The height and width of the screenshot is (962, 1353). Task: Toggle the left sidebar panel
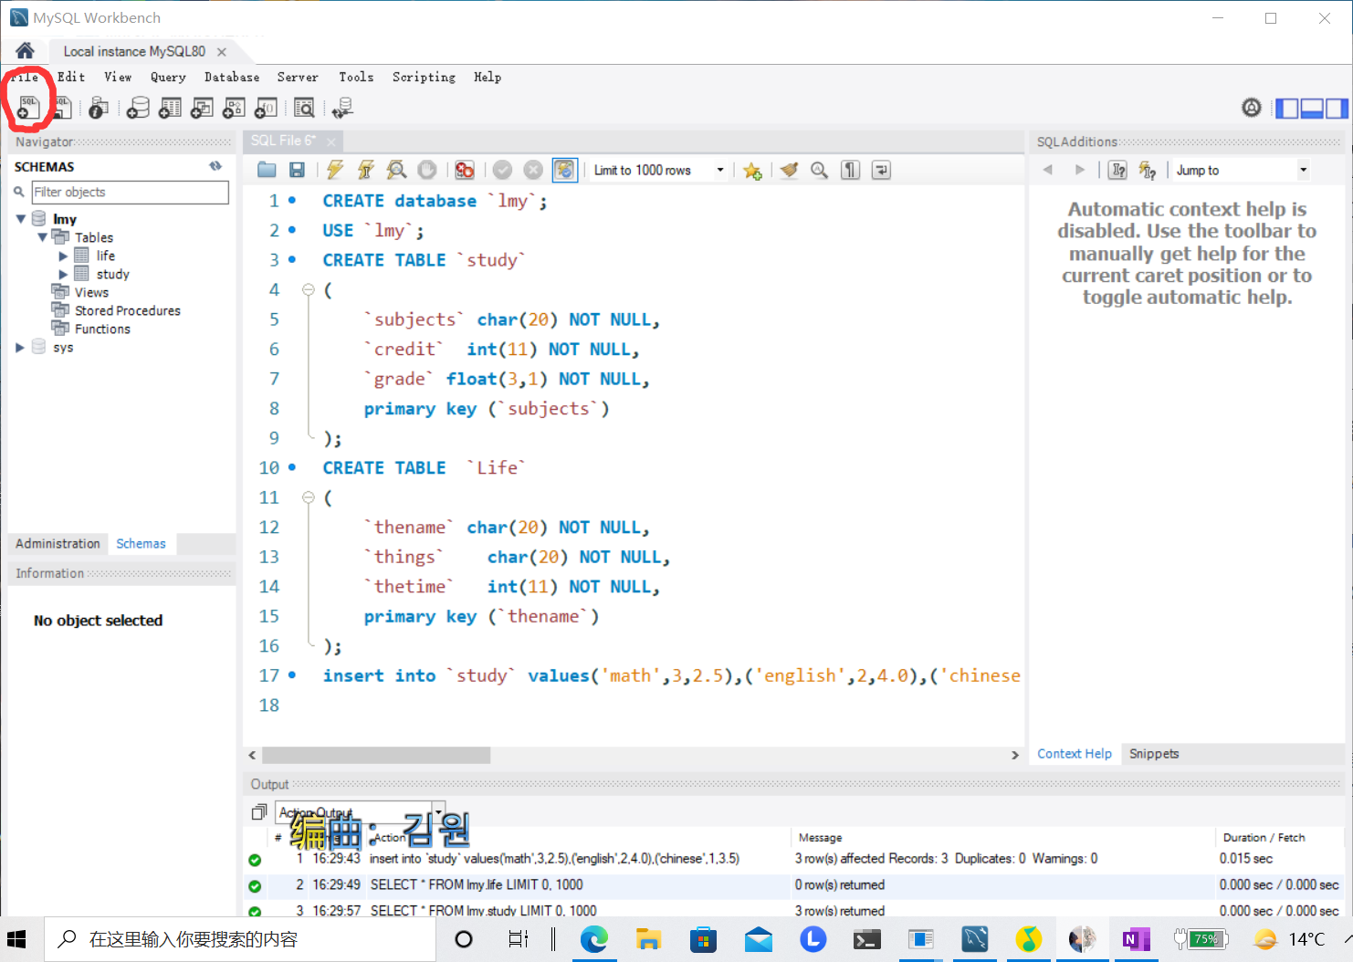point(1287,109)
